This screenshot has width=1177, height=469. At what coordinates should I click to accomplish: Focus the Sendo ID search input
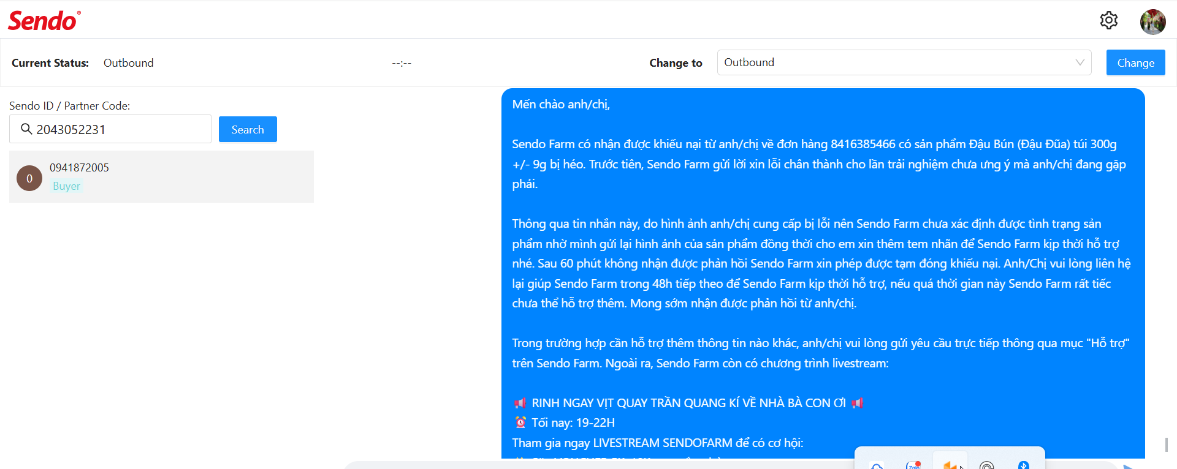click(110, 129)
